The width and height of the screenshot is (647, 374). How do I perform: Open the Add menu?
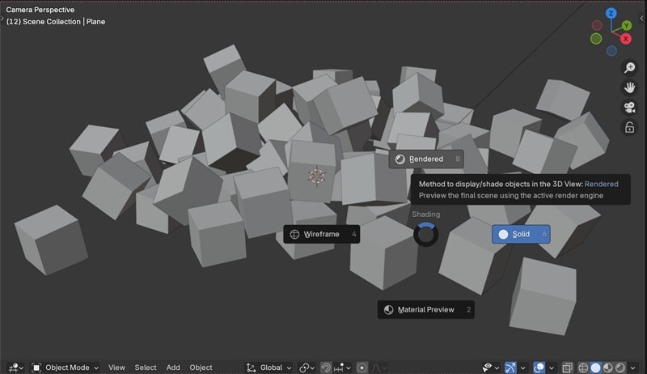(173, 368)
